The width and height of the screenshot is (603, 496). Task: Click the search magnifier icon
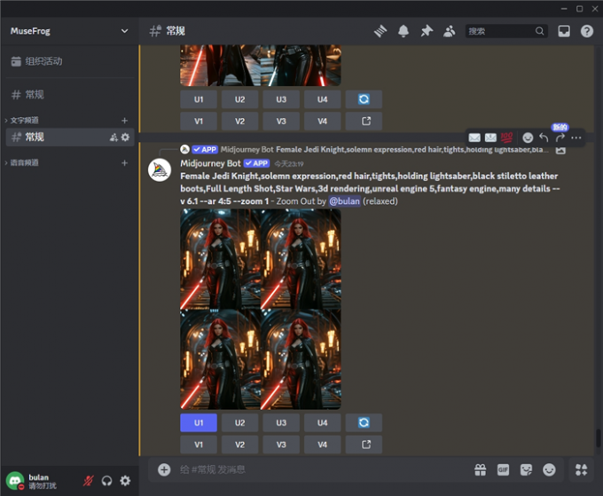539,31
